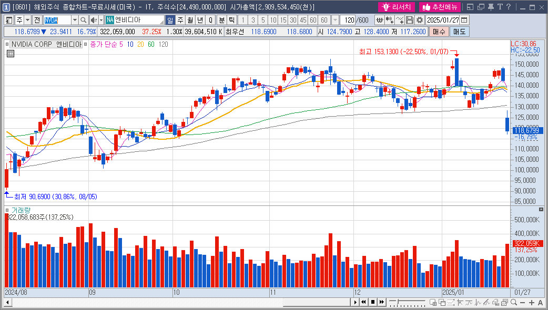Click the won currency conversion icon
The image size is (548, 310).
(379, 20)
